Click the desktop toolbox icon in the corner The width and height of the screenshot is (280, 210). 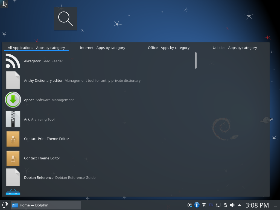[4, 4]
